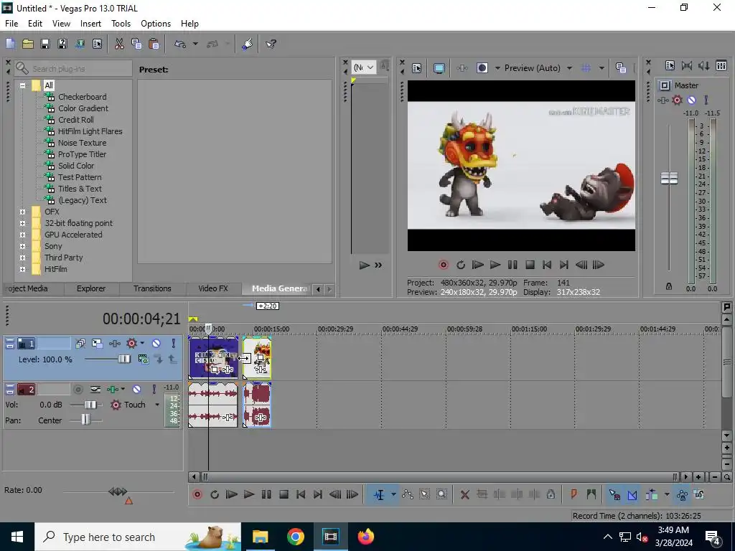Viewport: 735px width, 551px height.
Task: Save project using the floppy disk icon
Action: [x=45, y=44]
